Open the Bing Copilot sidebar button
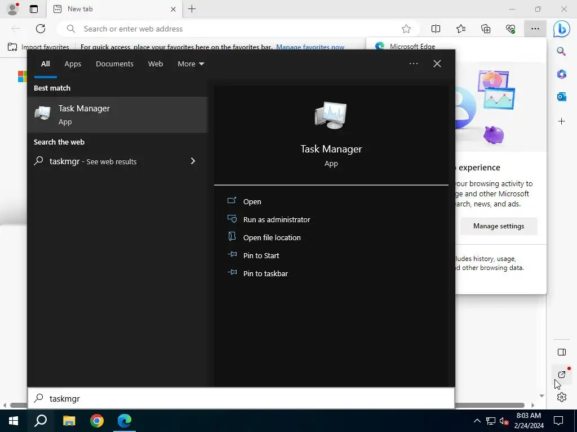The image size is (577, 432). click(562, 29)
